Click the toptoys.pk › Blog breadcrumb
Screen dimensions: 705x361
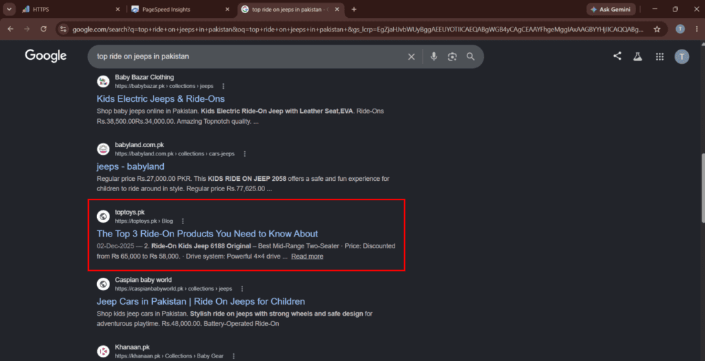(144, 221)
